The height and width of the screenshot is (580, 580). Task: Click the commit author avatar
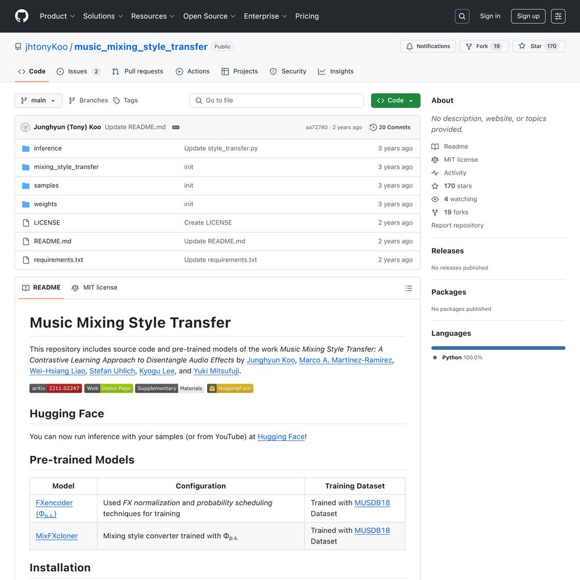[x=25, y=127]
